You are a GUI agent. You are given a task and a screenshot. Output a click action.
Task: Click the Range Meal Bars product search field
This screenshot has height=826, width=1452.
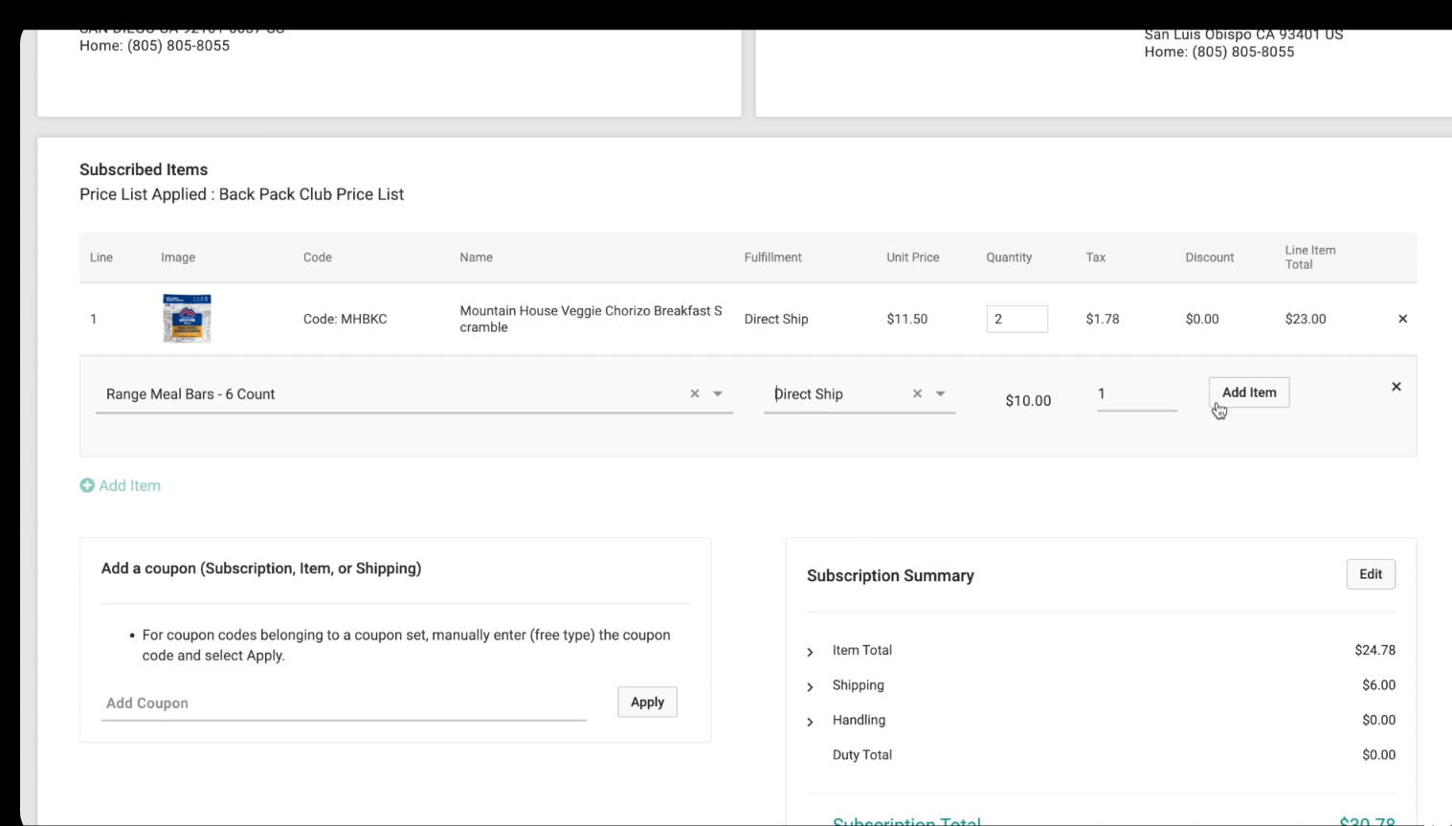(x=383, y=393)
